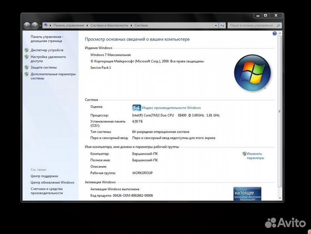Click the Control Panel icon in address bar
Screen dimensions: 311x234
point(46,25)
